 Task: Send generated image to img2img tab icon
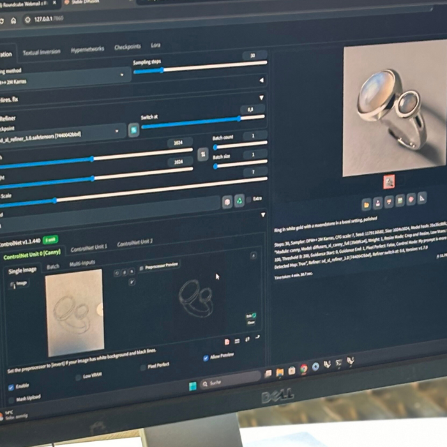388,203
